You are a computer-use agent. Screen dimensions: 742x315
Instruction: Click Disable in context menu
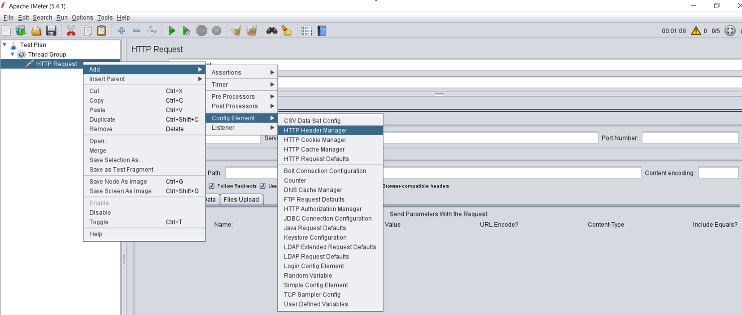click(x=144, y=212)
